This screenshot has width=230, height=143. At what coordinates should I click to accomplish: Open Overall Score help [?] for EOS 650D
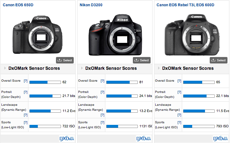click(x=26, y=81)
